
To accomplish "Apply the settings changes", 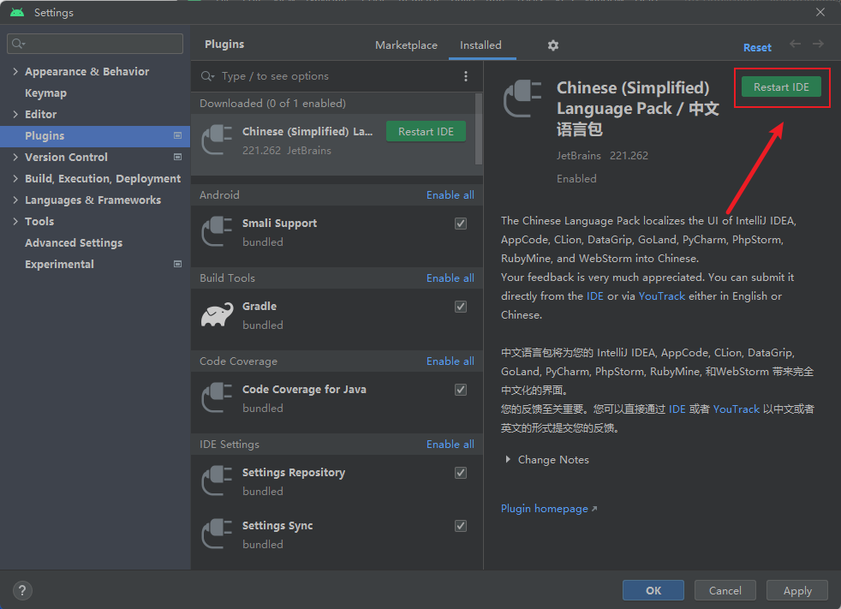I will tap(797, 591).
